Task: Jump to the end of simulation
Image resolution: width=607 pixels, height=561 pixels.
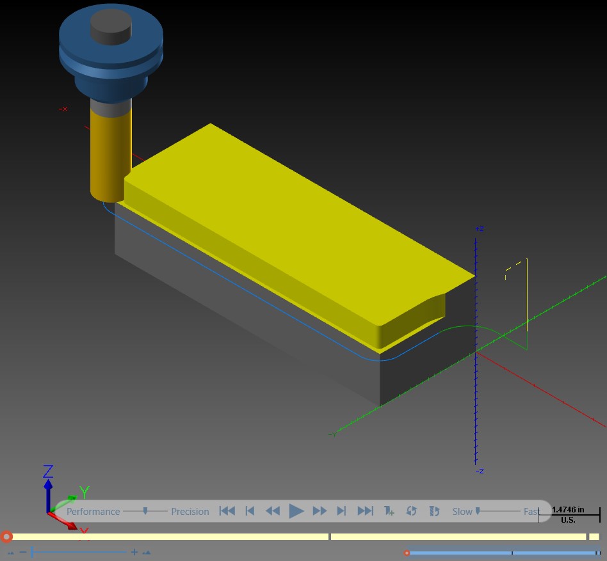Action: (365, 511)
